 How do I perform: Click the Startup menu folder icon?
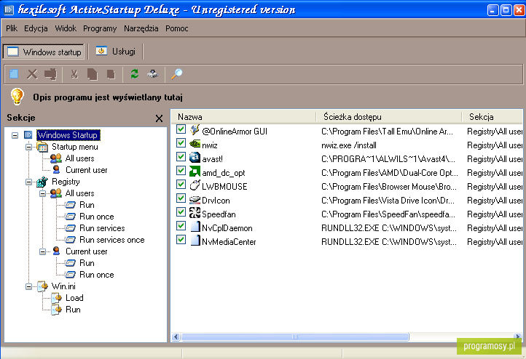pyautogui.click(x=42, y=147)
